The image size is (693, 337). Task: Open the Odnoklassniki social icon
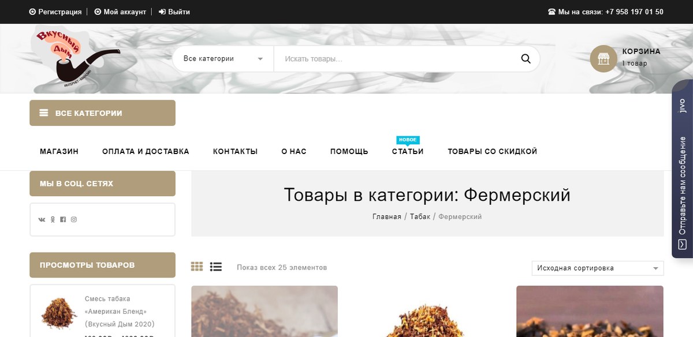53,219
